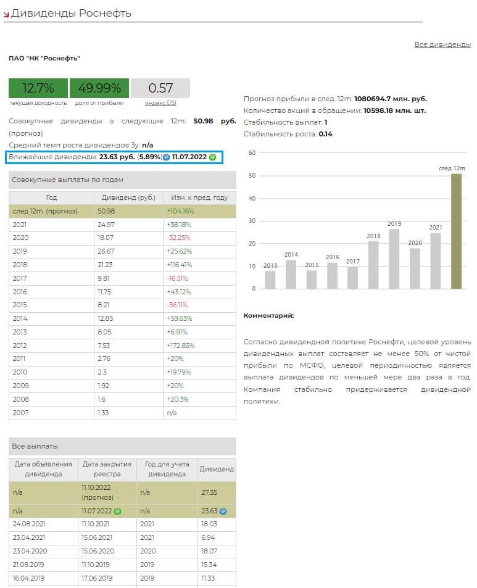
Task: Click blue check icon after 5.89% yield
Action: click(167, 157)
